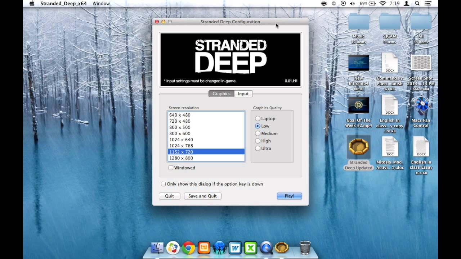Viewport: 461px width, 259px height.
Task: Launch QuickTime Player from the dock
Action: tap(267, 247)
